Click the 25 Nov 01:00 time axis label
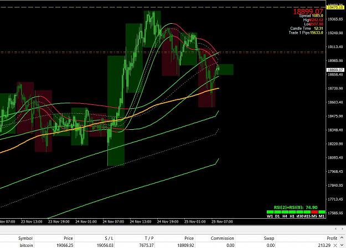 pos(195,221)
